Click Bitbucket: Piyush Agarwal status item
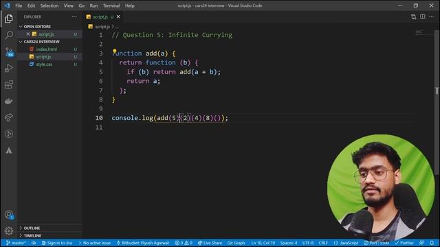440x247 pixels. 143,243
